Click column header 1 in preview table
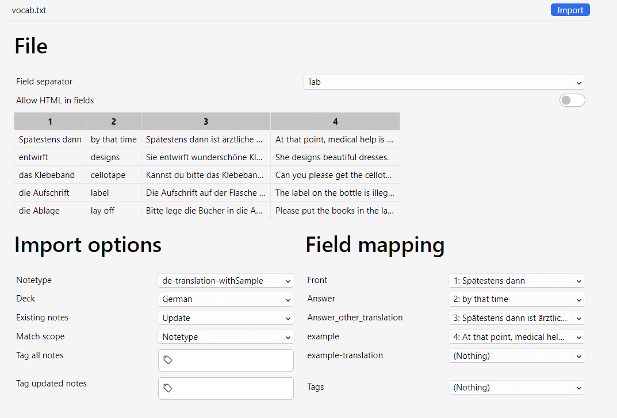The height and width of the screenshot is (418, 617). [50, 121]
